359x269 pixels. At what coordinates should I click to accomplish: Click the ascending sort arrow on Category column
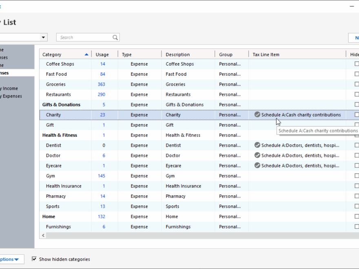click(x=86, y=54)
